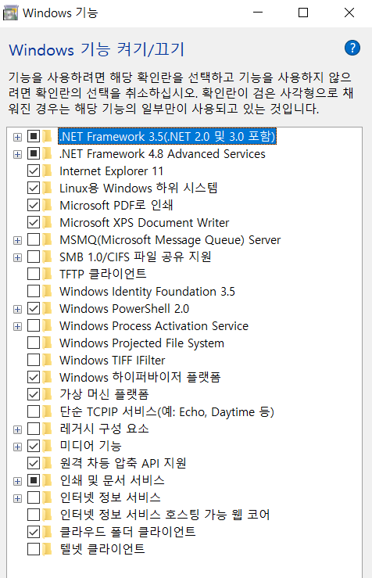The image size is (372, 578).
Task: Click folder icon beside TFTP 클라이언트
Action: click(x=47, y=274)
